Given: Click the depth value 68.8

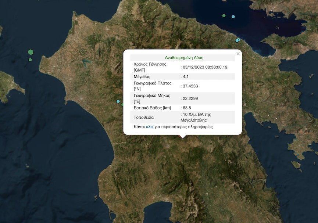Looking at the screenshot, I should pos(187,108).
